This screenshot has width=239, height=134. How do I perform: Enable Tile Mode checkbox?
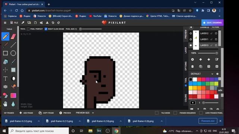[x=157, y=113]
